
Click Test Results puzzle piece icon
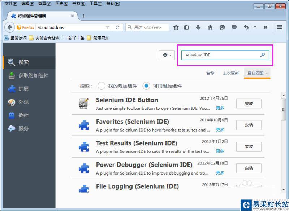[84, 147]
